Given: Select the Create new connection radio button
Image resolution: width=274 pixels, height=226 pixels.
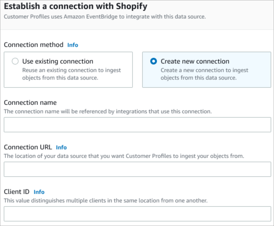Looking at the screenshot, I should [154, 61].
